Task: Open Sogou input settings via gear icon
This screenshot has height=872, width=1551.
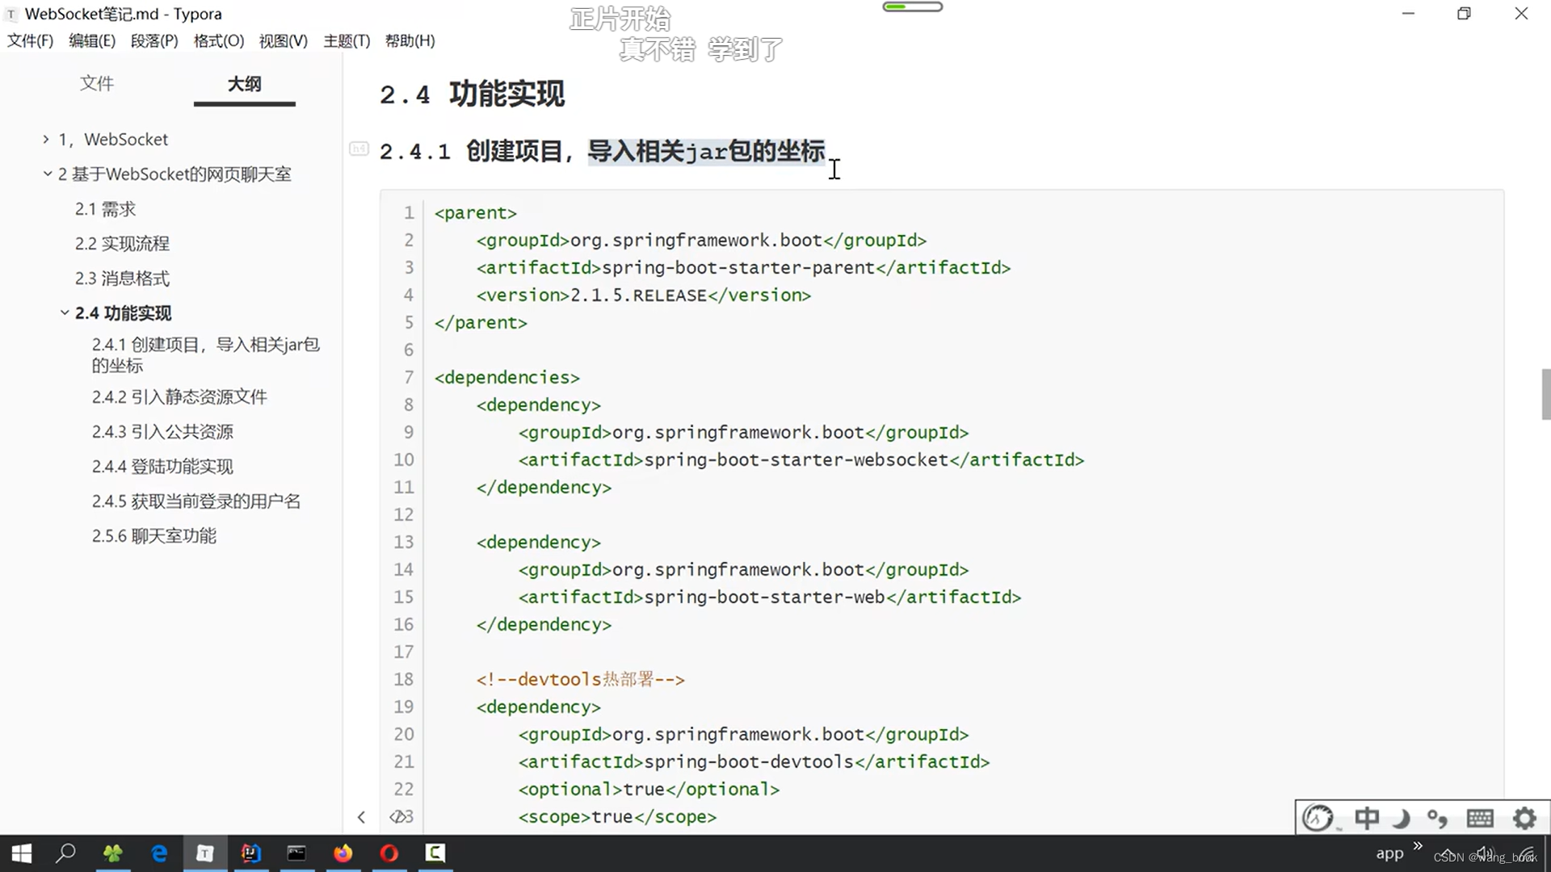Action: pyautogui.click(x=1524, y=817)
